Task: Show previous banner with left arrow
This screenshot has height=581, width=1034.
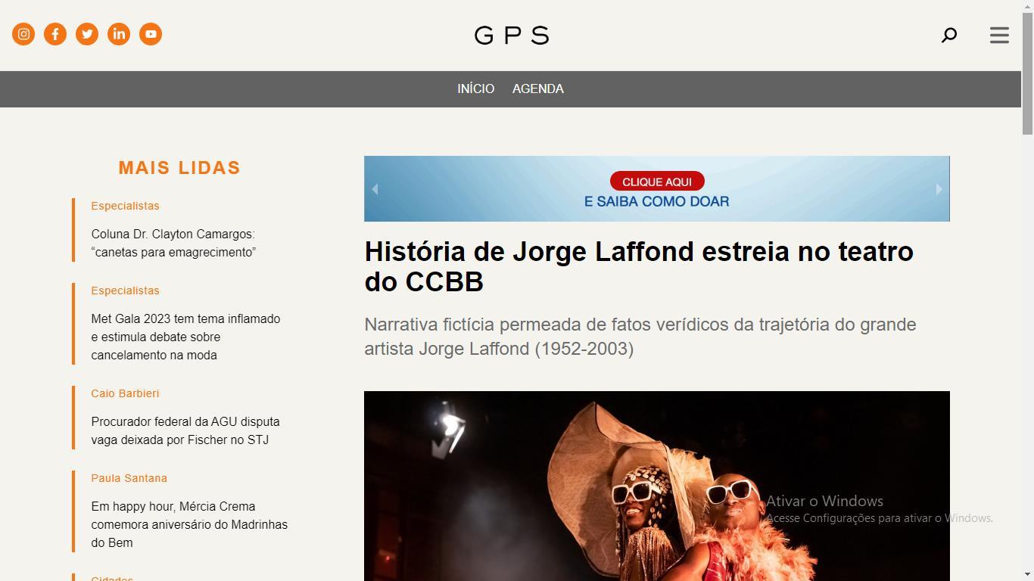Action: click(375, 189)
